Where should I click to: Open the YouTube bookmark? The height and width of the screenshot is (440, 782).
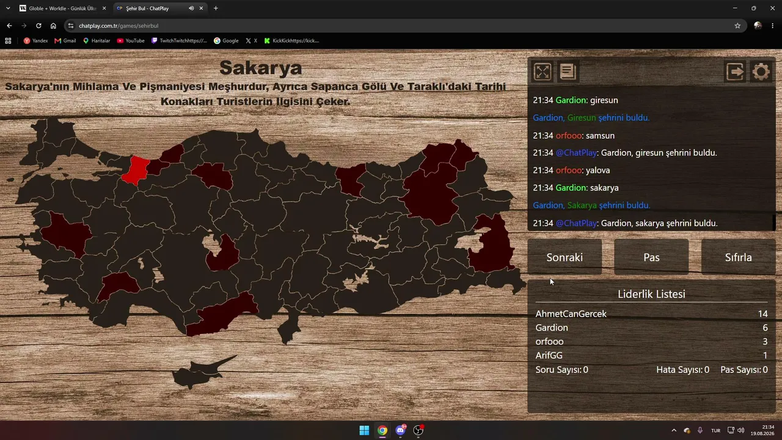[x=131, y=41]
